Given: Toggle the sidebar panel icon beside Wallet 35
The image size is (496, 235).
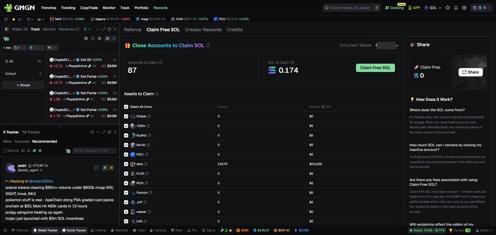Looking at the screenshot, I should pos(7,29).
